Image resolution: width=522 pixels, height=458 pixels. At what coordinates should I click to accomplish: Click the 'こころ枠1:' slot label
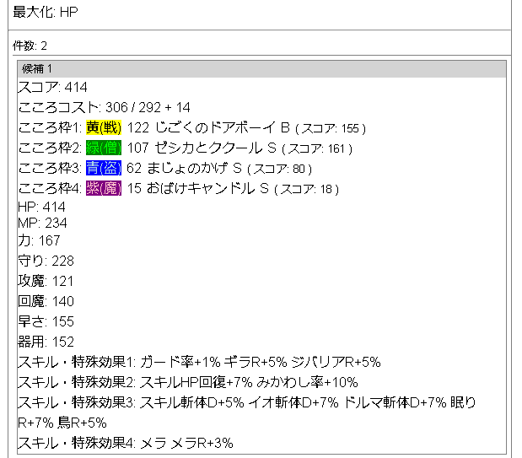[x=50, y=127]
